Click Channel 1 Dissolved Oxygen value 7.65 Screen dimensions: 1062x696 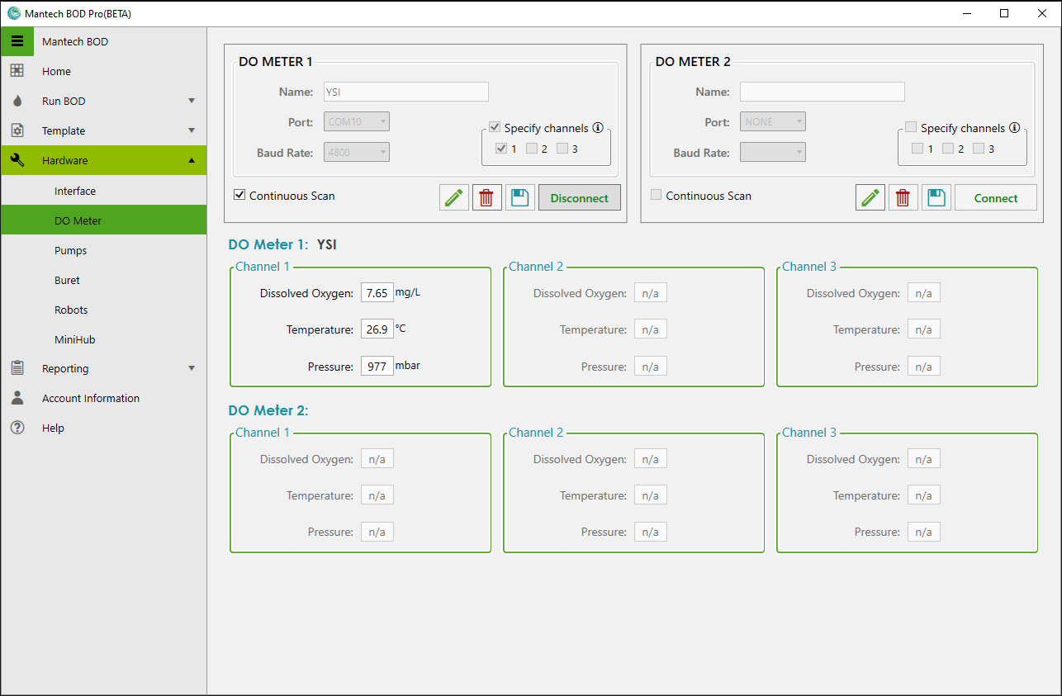click(377, 293)
